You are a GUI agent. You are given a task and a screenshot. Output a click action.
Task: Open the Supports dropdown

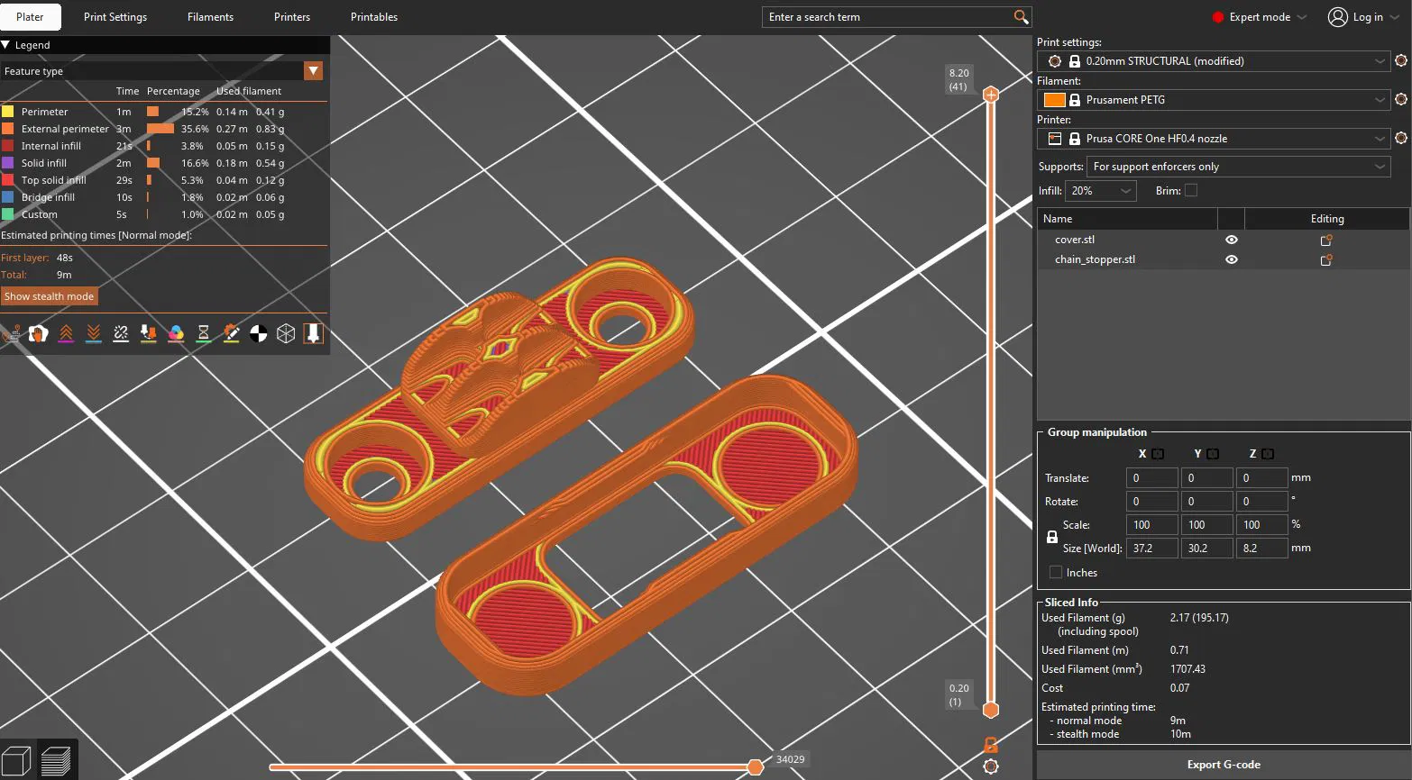pos(1239,167)
